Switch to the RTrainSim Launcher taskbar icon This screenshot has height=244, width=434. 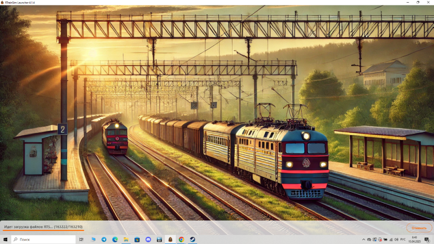coord(170,239)
